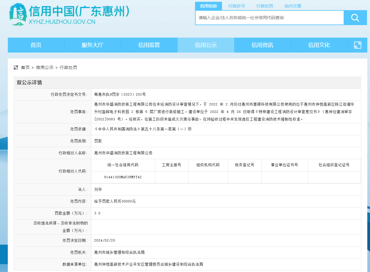
Task: Open 信用文化 in main navigation
Action: click(x=319, y=45)
